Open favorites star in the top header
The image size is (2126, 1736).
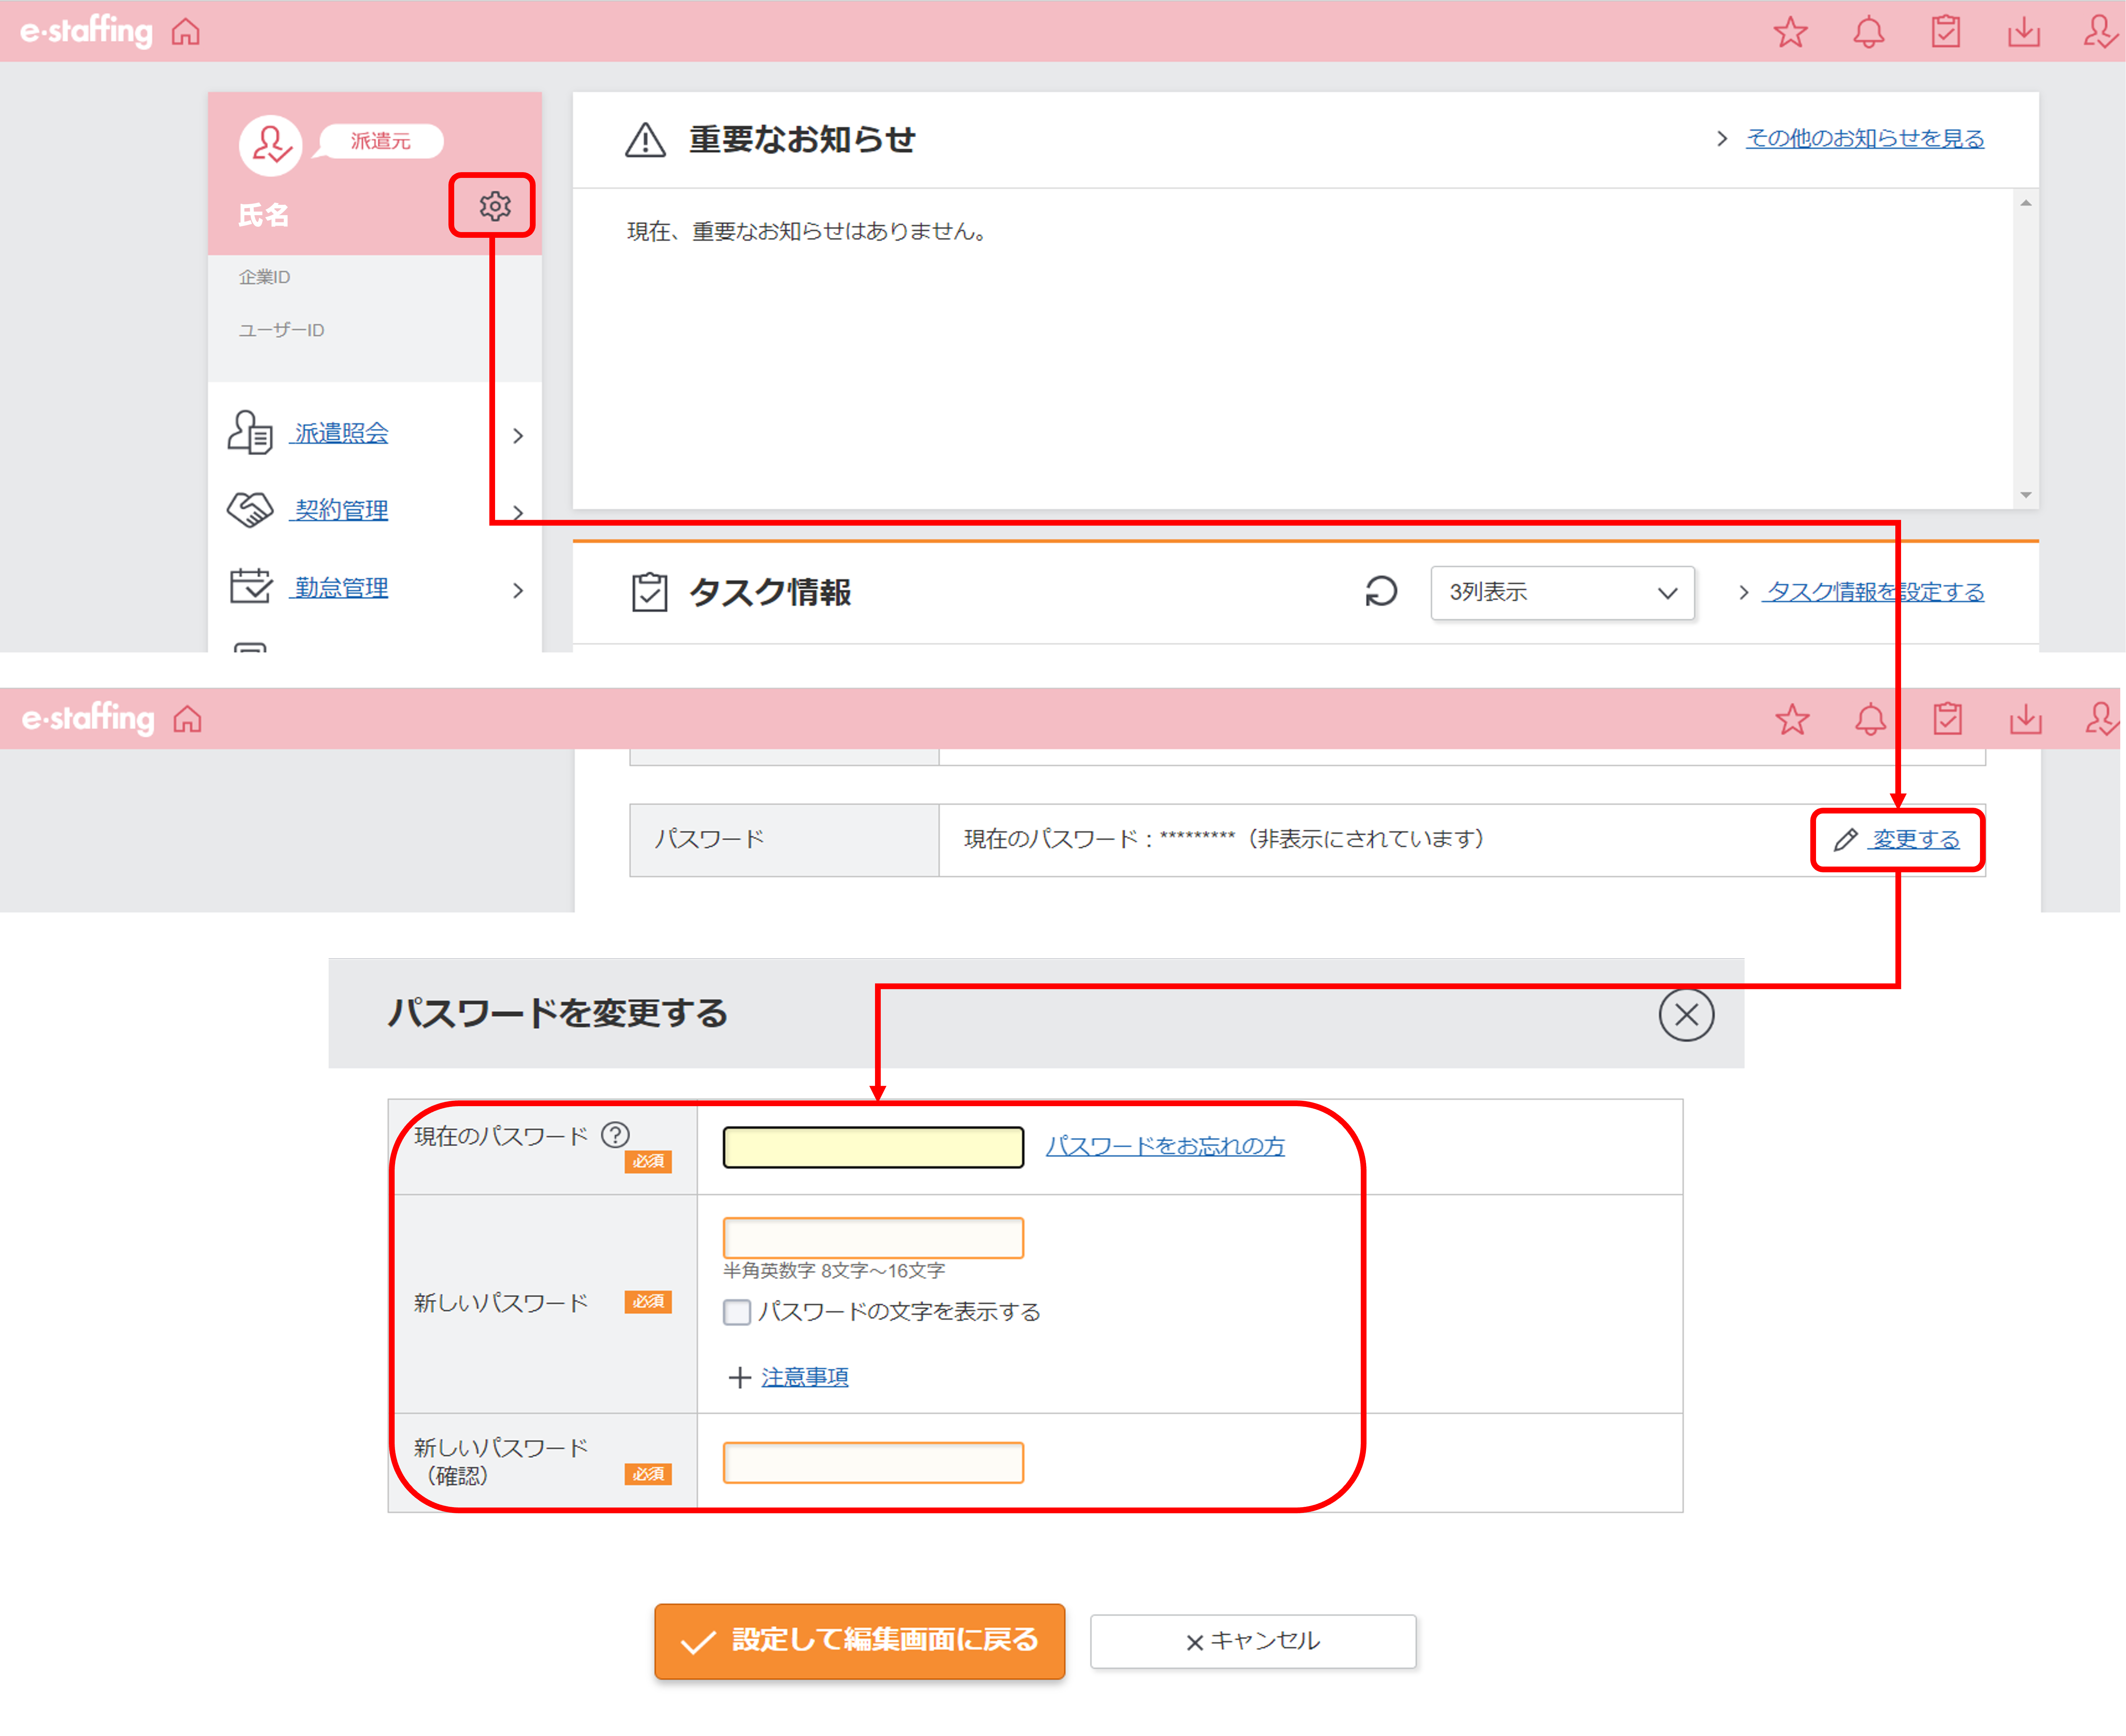[x=1790, y=32]
